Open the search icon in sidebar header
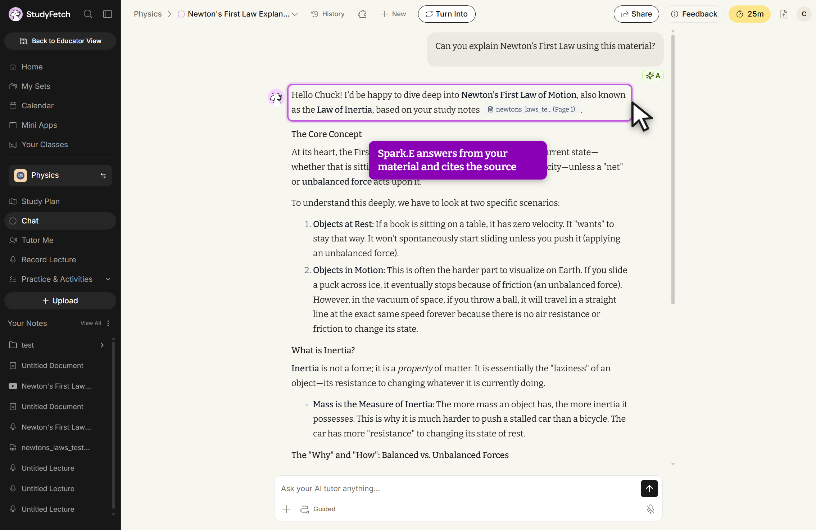The image size is (816, 530). coord(88,14)
